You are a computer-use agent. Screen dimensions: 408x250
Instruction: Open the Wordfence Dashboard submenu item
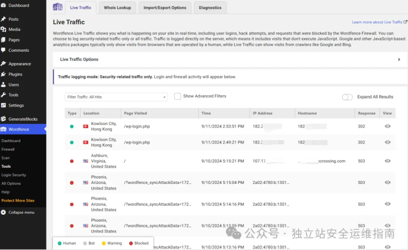point(11,141)
